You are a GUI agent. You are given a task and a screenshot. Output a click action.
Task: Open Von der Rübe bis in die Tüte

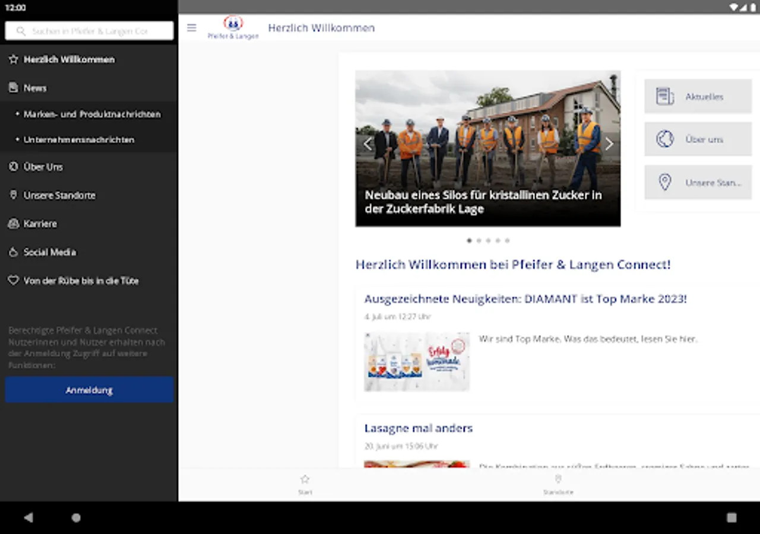89,281
